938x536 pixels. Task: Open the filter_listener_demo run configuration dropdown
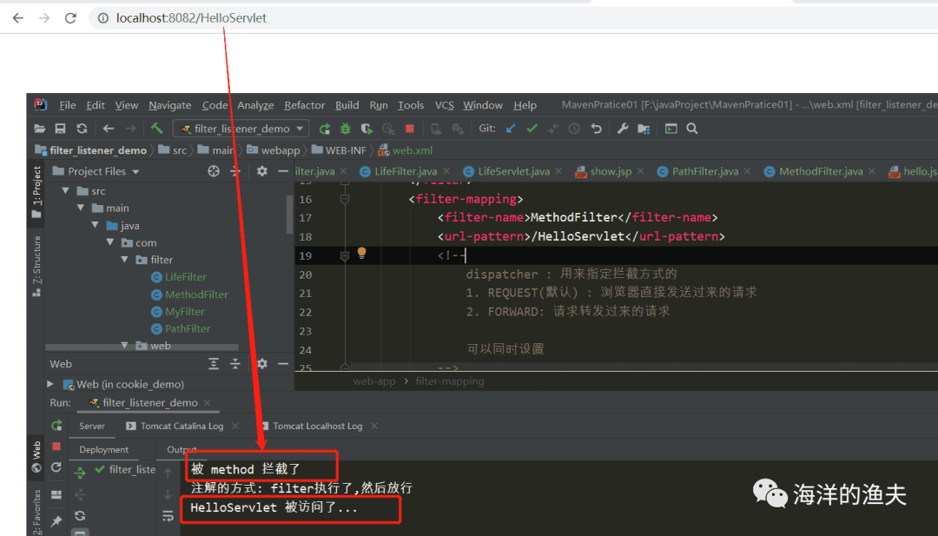tap(241, 129)
